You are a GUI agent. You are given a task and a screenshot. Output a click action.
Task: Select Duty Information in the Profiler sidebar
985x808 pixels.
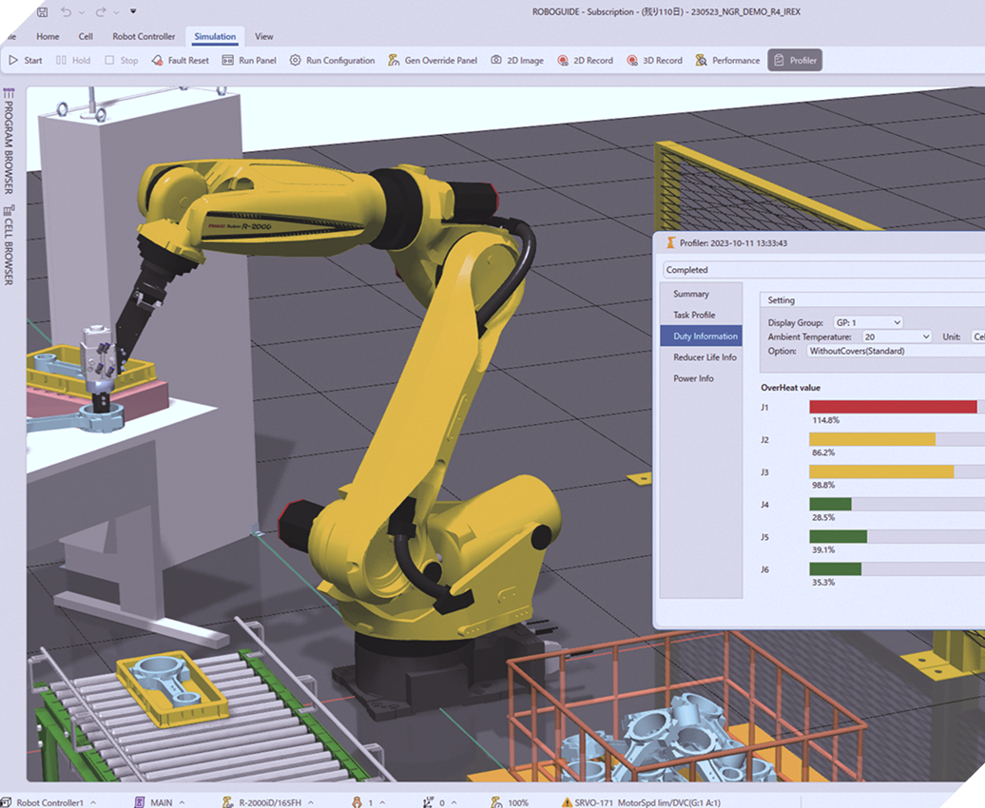click(701, 337)
